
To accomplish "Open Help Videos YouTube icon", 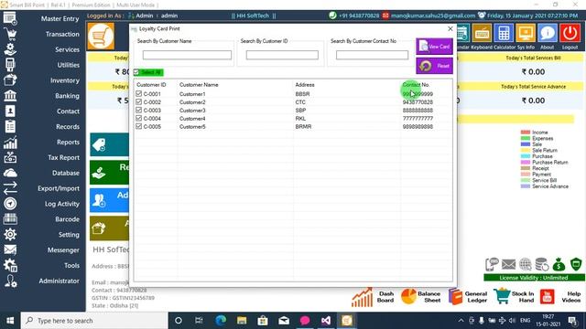I will click(x=548, y=297).
